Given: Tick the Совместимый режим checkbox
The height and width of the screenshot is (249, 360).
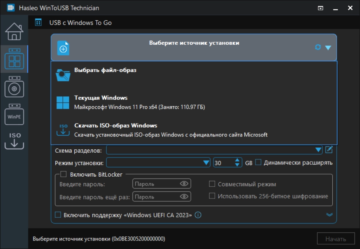Looking at the screenshot, I should pyautogui.click(x=212, y=184).
